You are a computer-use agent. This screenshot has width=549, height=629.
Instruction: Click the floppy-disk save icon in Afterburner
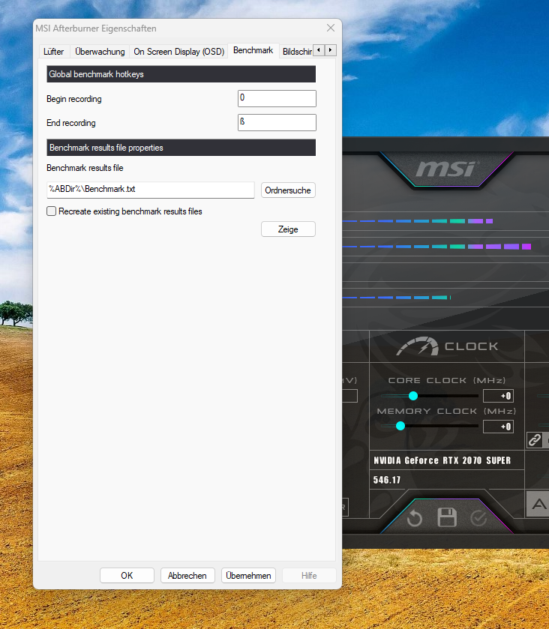[x=447, y=517]
